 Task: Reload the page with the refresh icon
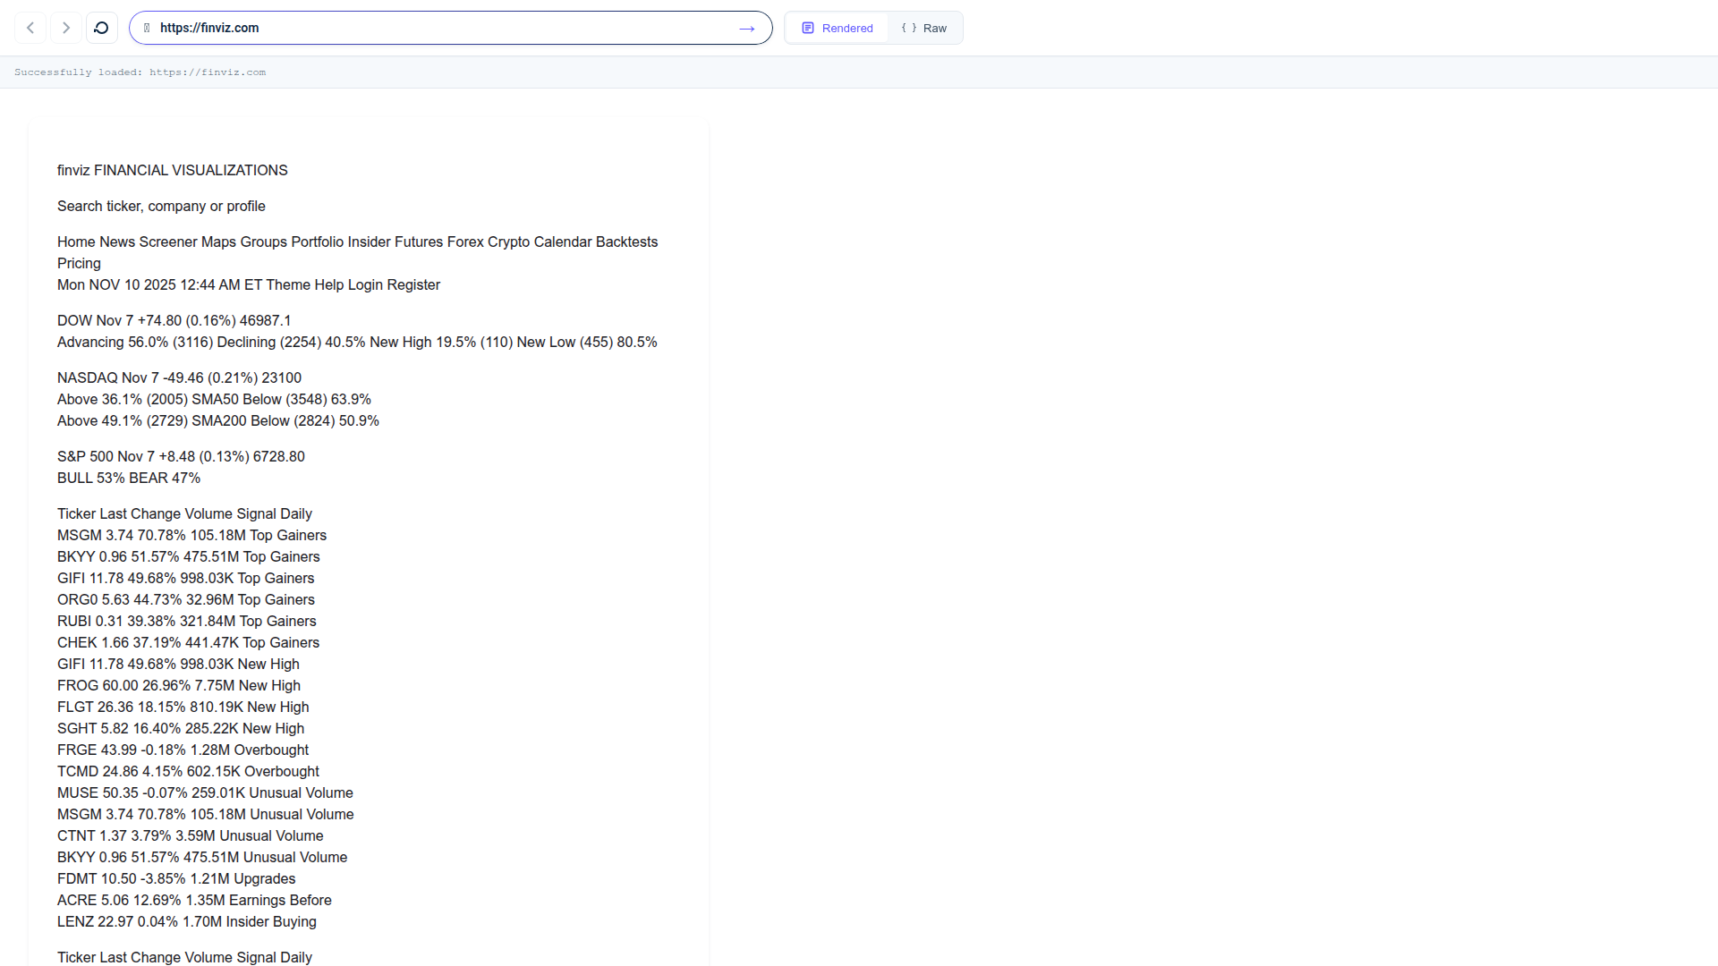pyautogui.click(x=101, y=28)
